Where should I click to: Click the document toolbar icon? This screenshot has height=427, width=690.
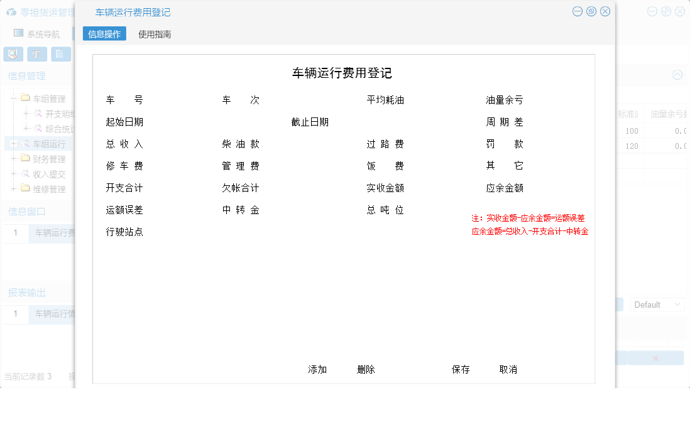click(x=60, y=54)
